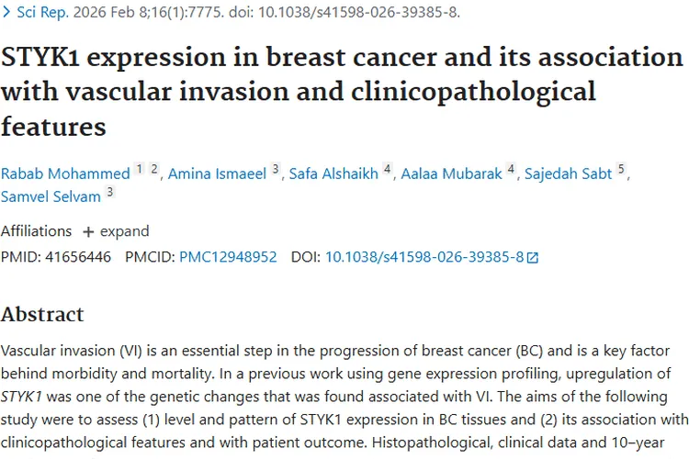Click affiliation superscript 2 after Rabab Mohammed
The image size is (689, 459).
pos(154,169)
